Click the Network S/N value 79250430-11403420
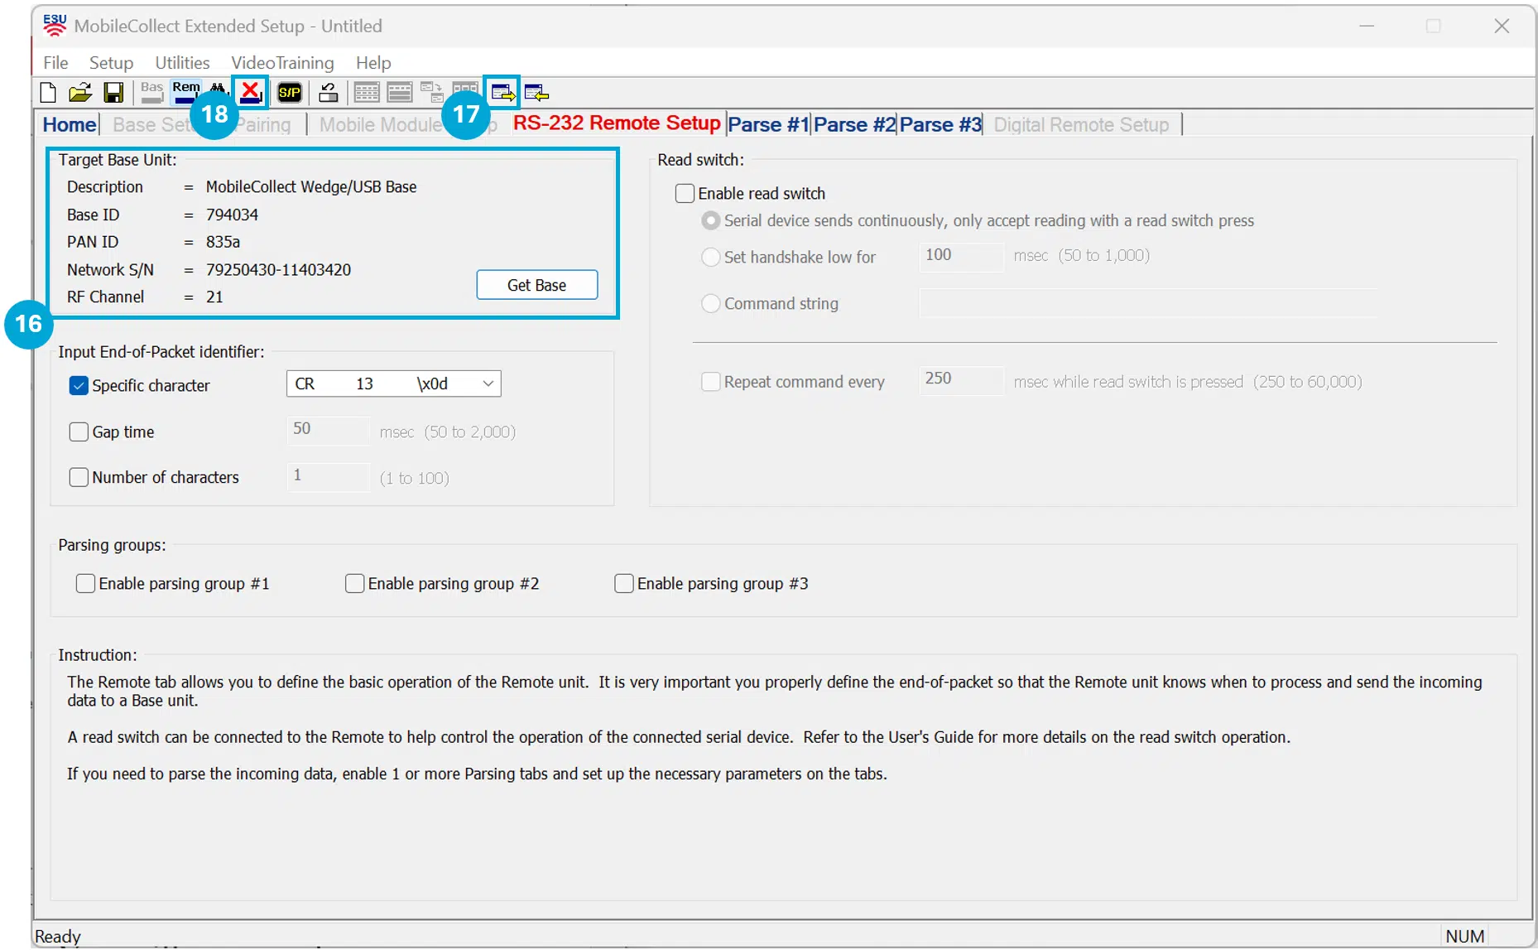The image size is (1538, 950). (278, 270)
